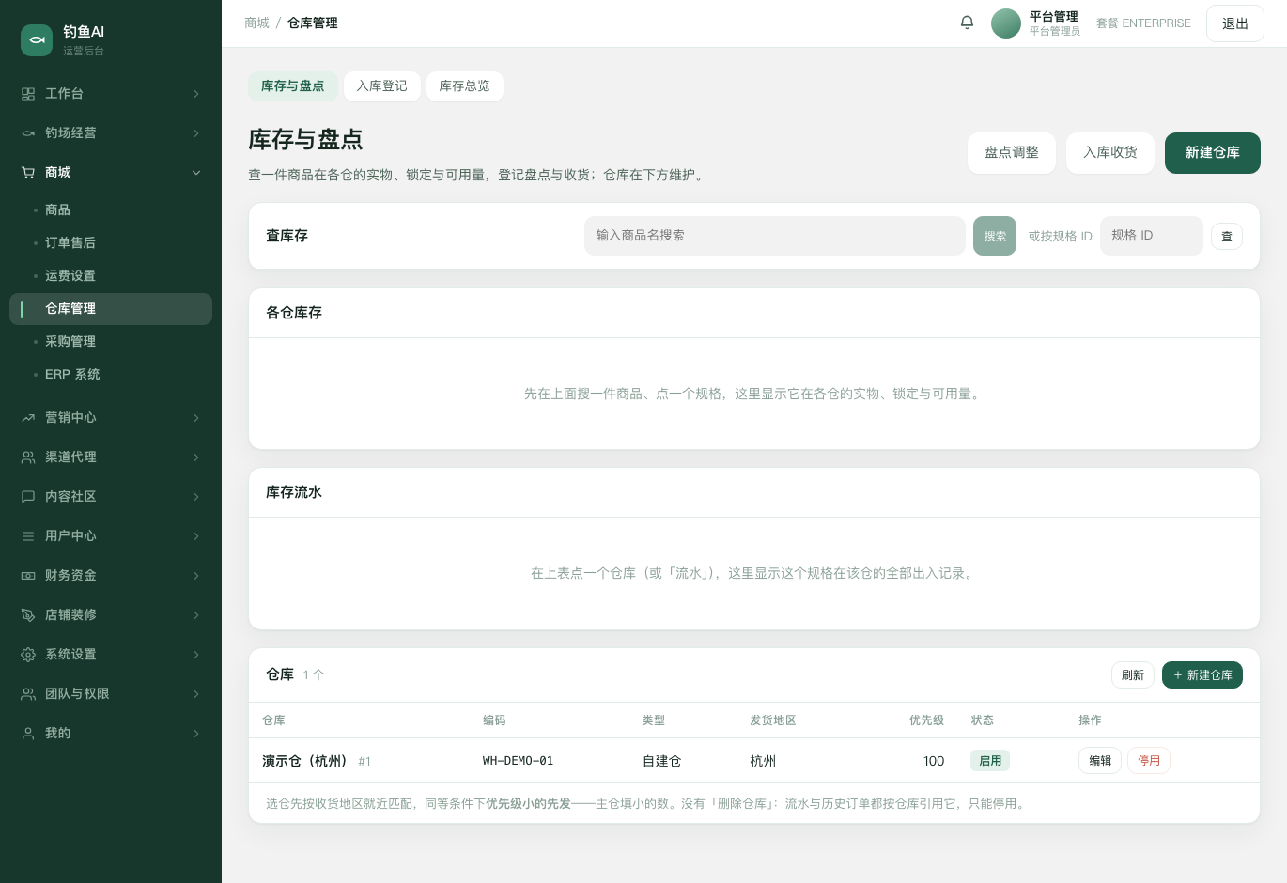Expand the 用户中心 chevron
The width and height of the screenshot is (1287, 883).
(196, 536)
